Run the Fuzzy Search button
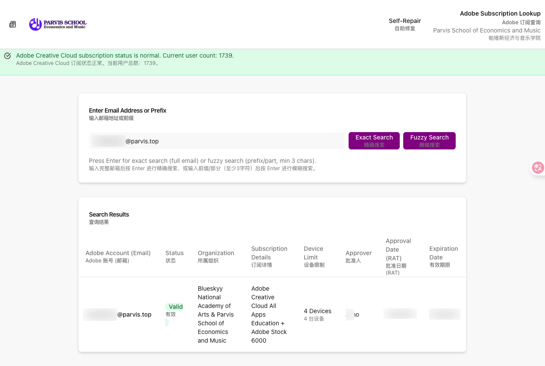The image size is (545, 366). click(429, 141)
